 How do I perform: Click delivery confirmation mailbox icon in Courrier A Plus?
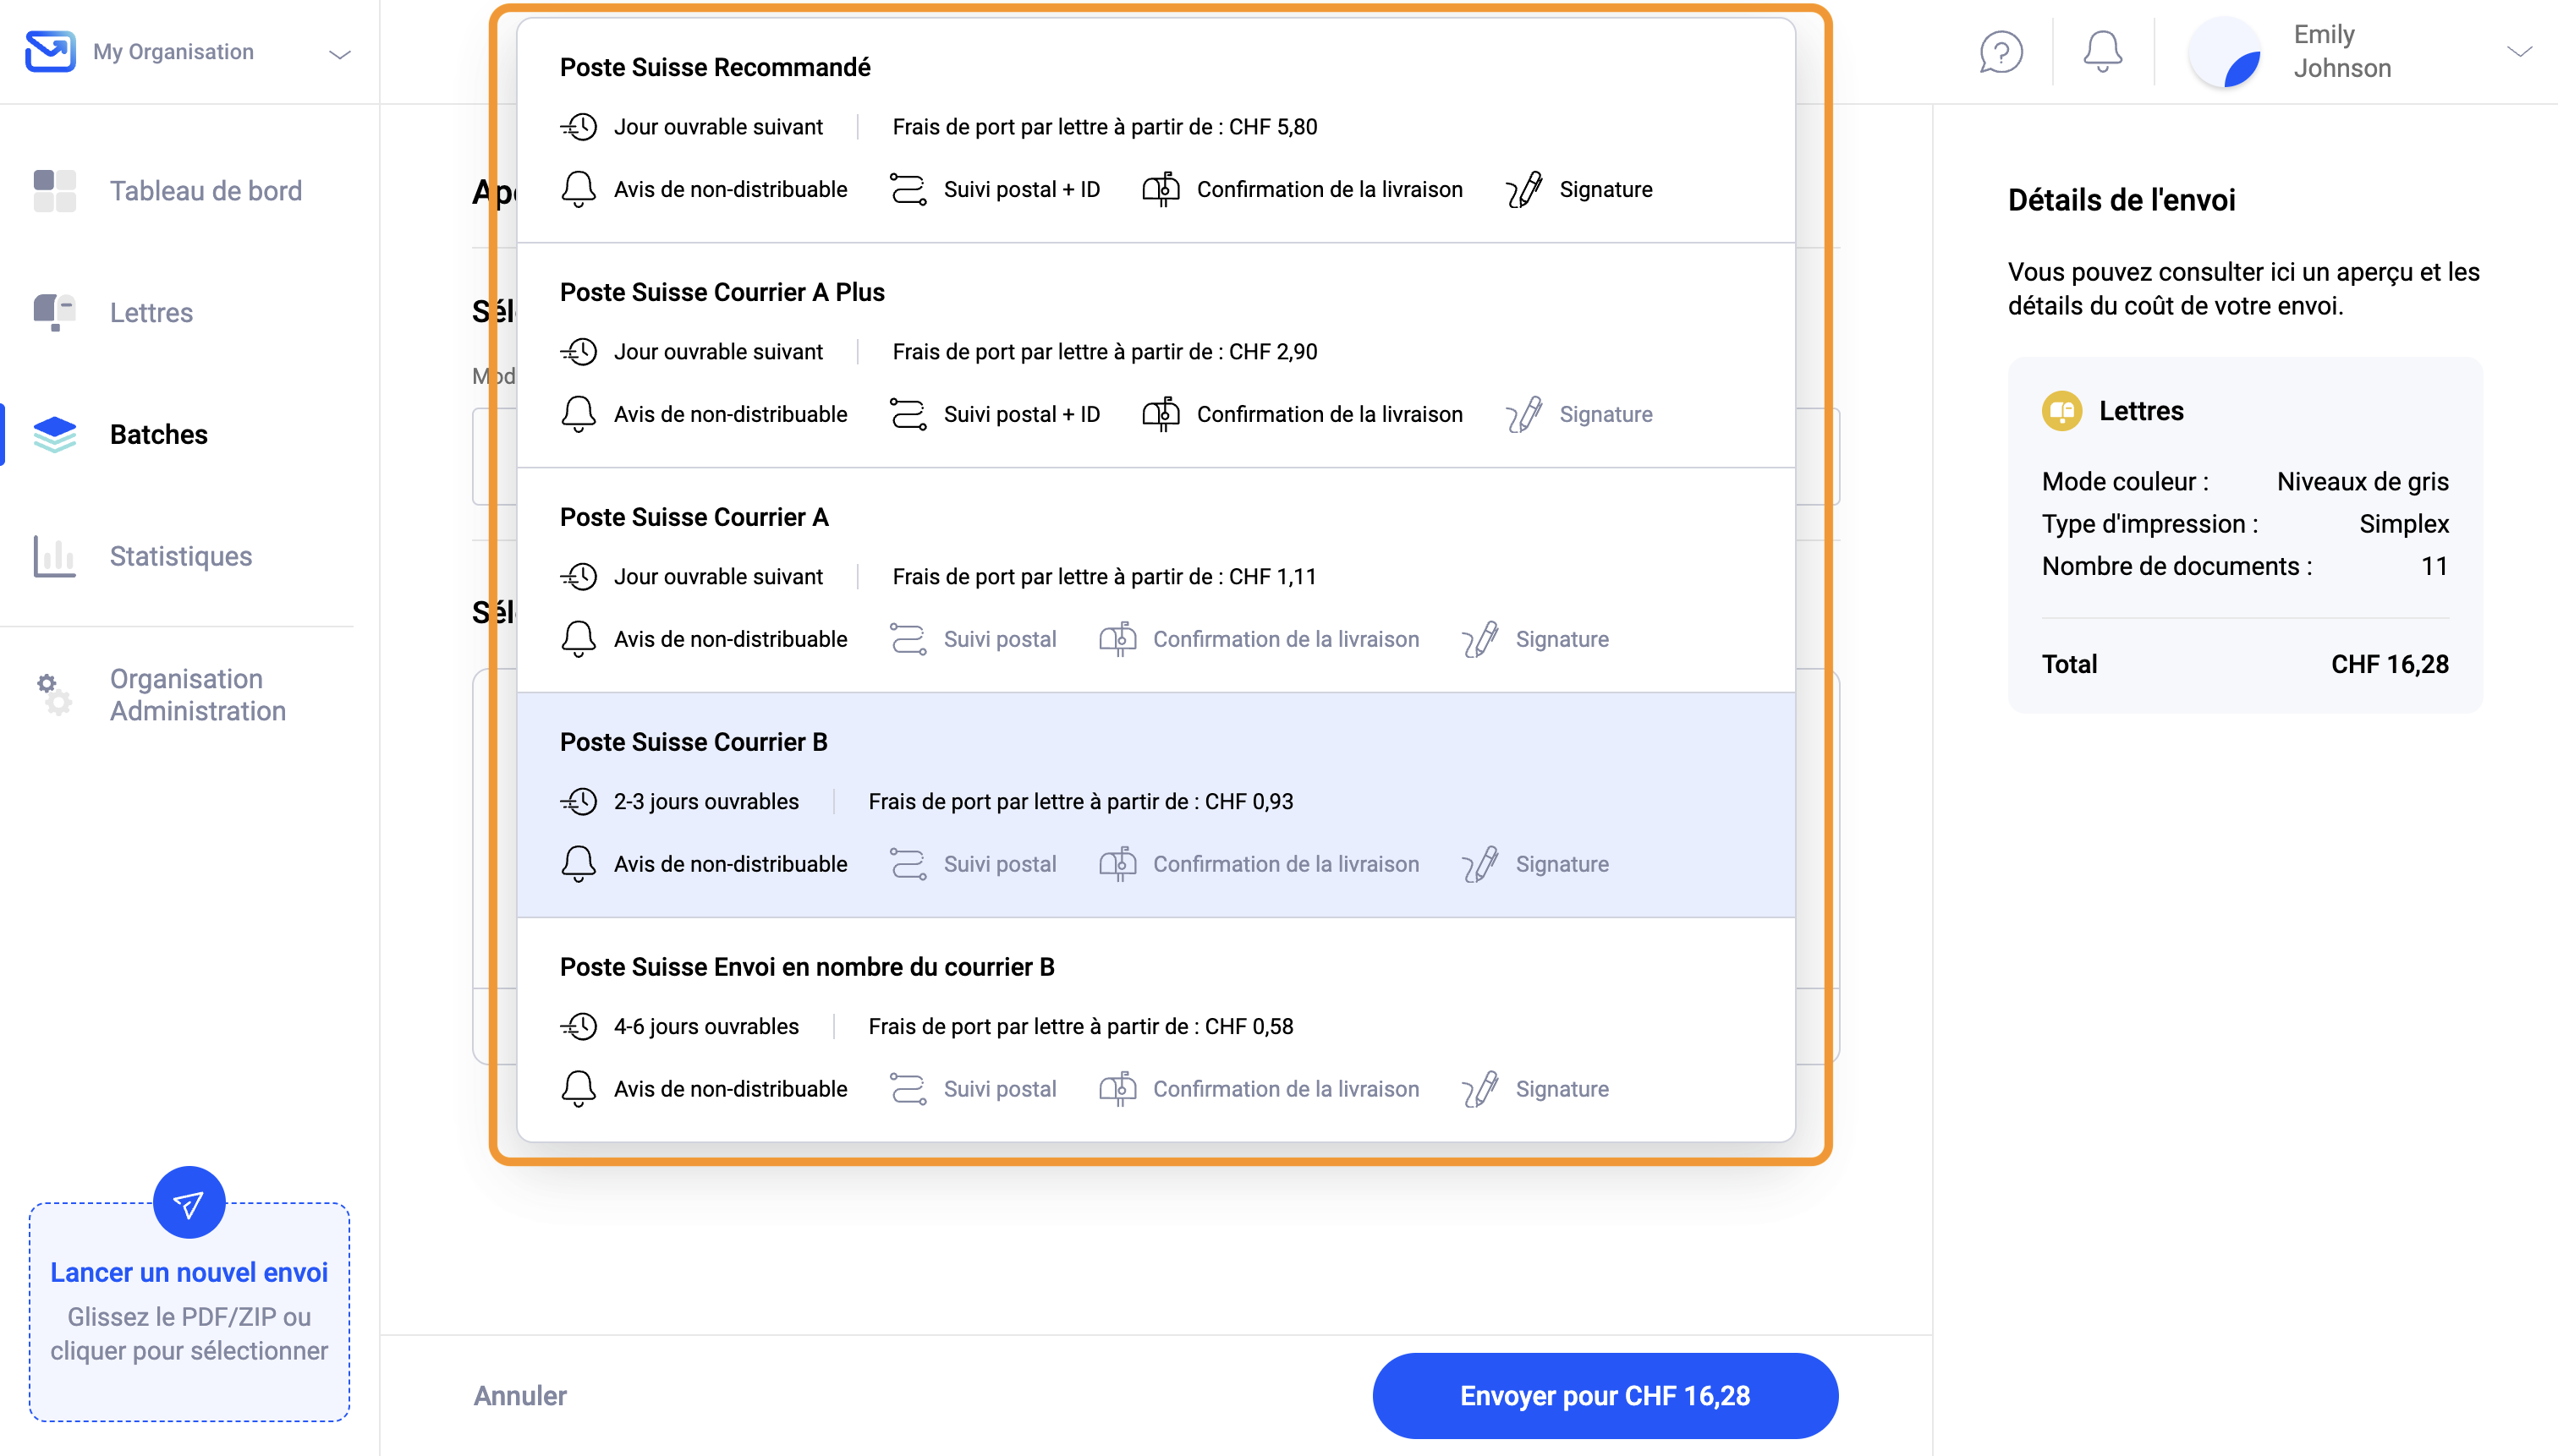[x=1161, y=414]
